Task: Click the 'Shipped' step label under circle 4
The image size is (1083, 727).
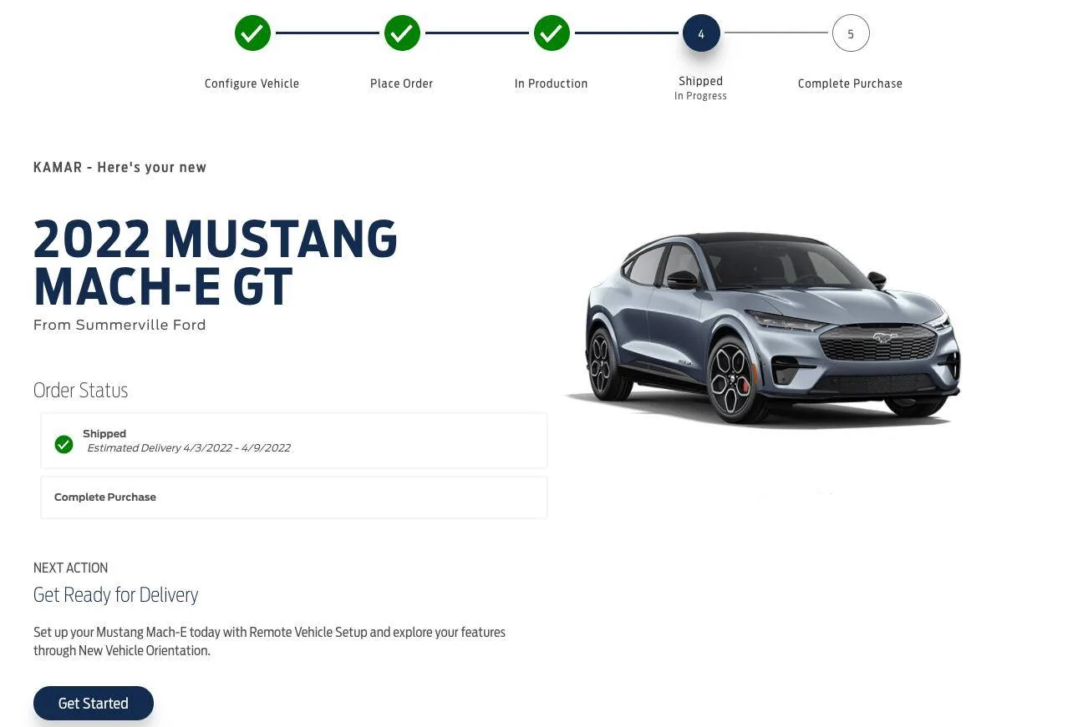Action: 700,81
